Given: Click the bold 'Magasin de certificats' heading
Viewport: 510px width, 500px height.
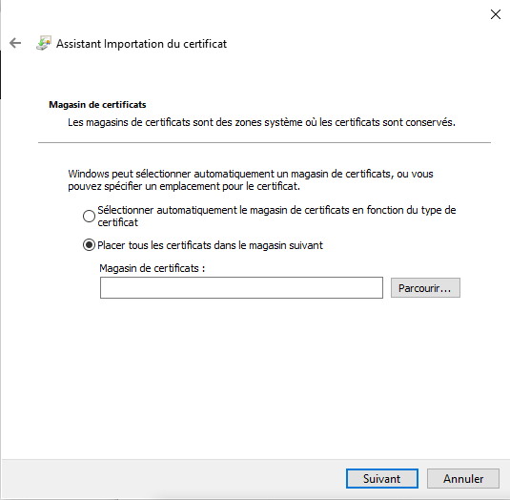Looking at the screenshot, I should pyautogui.click(x=97, y=105).
